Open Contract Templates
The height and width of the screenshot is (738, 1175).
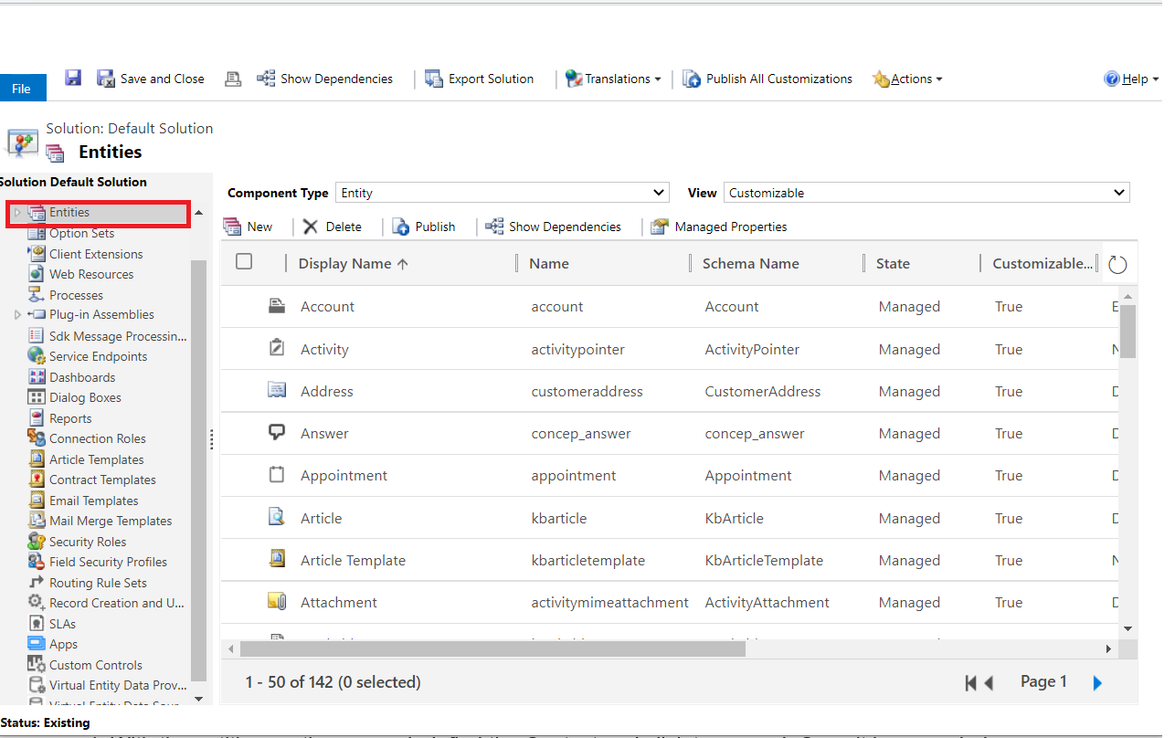pos(102,480)
